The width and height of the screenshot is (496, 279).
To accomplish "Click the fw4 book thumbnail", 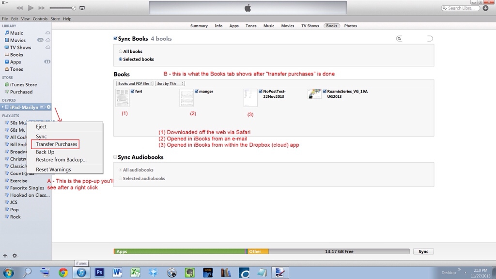I will pos(123,98).
